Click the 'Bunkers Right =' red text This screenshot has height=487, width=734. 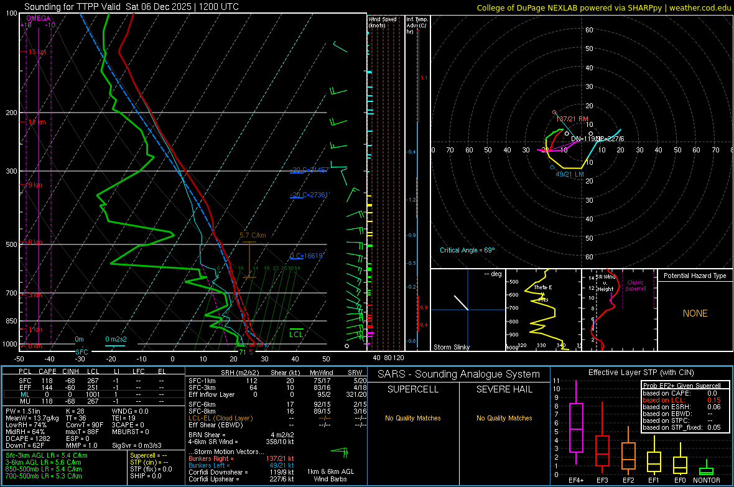(211, 458)
